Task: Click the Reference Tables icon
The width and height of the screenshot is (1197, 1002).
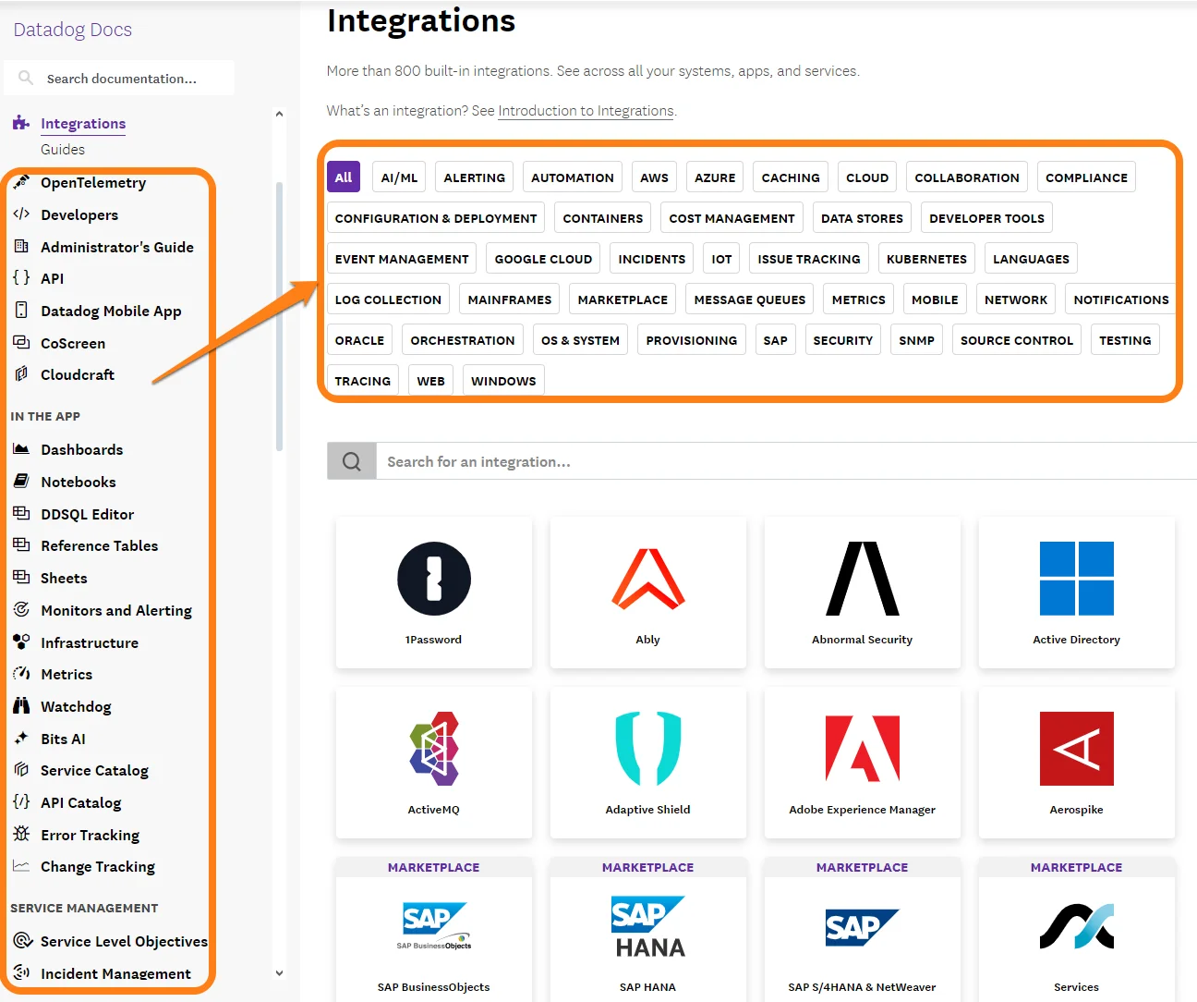Action: click(21, 544)
